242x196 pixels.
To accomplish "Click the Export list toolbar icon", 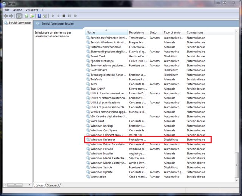I will [x=32, y=16].
